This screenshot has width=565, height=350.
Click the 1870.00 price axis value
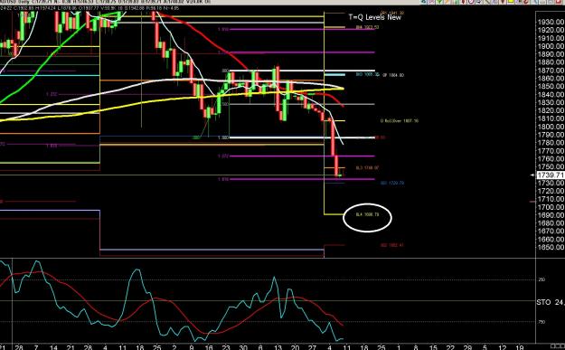(551, 71)
